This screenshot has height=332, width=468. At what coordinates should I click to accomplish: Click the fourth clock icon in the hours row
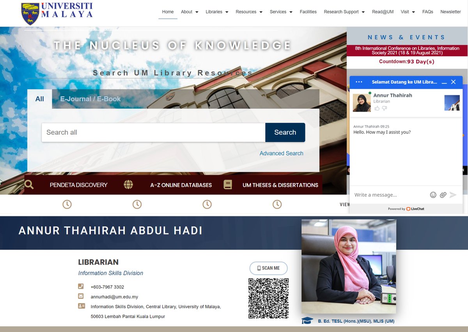pyautogui.click(x=277, y=204)
